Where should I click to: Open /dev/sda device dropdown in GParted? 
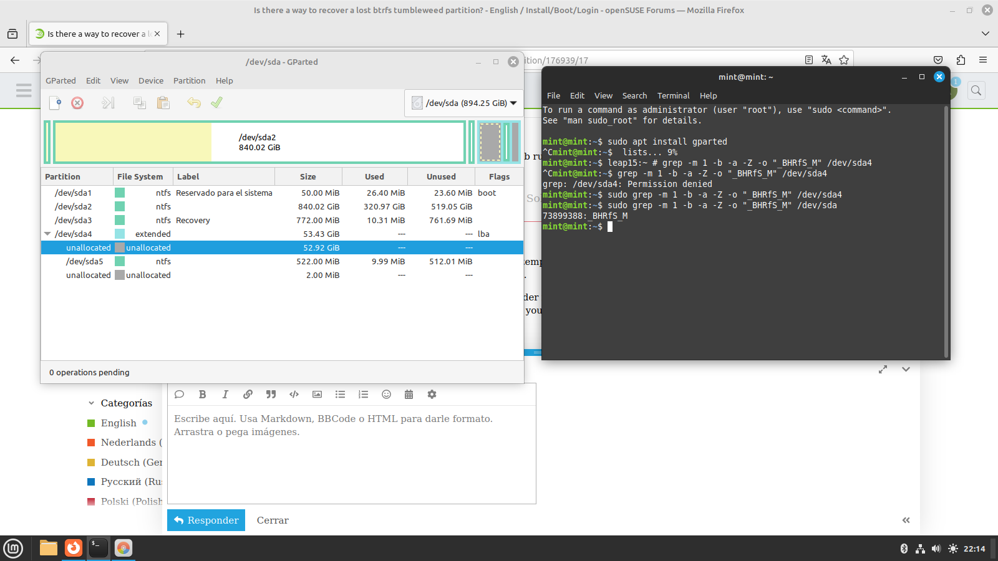(x=463, y=103)
